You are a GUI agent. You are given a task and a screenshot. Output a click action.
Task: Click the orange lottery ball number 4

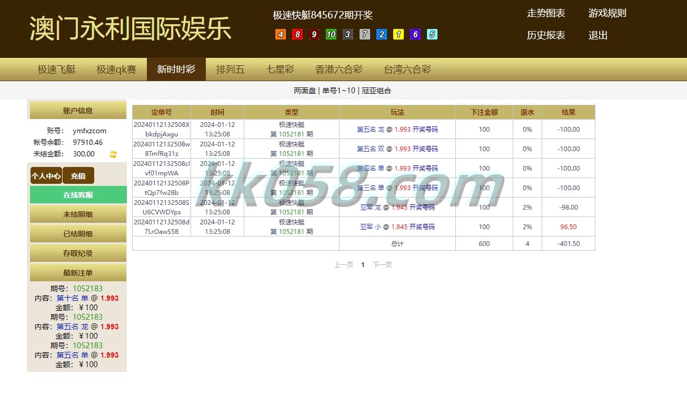click(280, 34)
